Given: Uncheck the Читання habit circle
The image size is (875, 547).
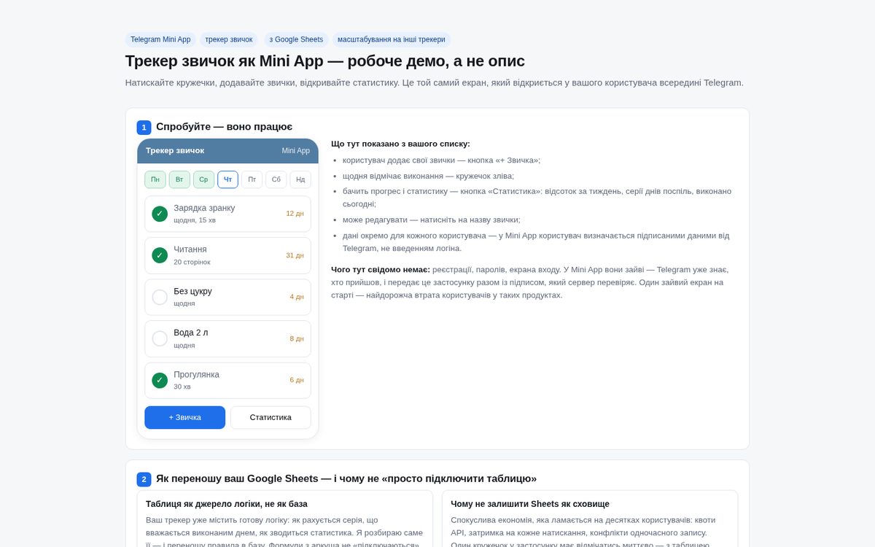Looking at the screenshot, I should (x=160, y=255).
